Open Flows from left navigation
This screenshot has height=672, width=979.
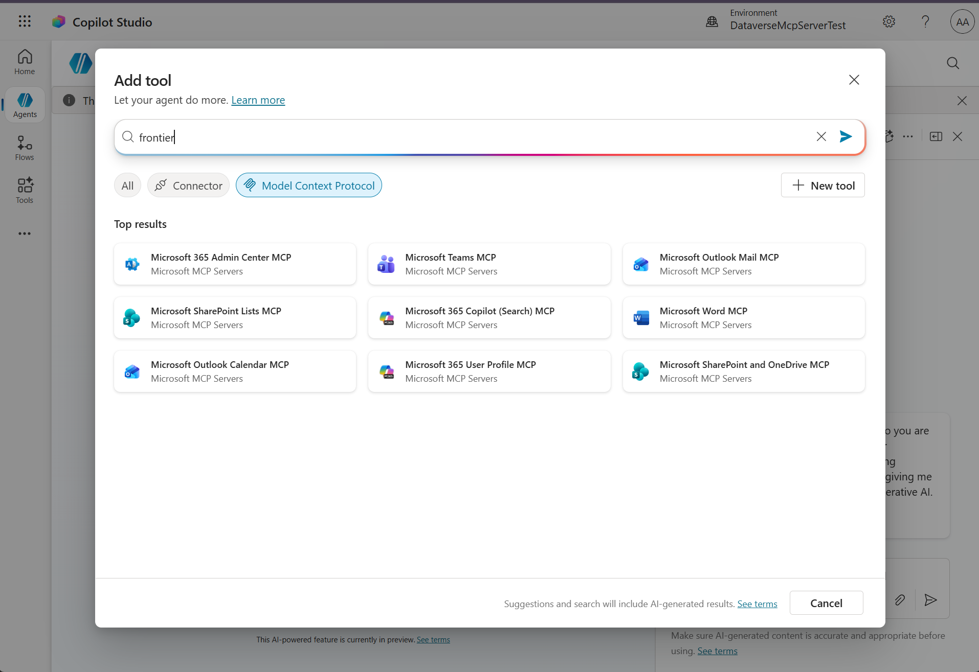(x=25, y=148)
